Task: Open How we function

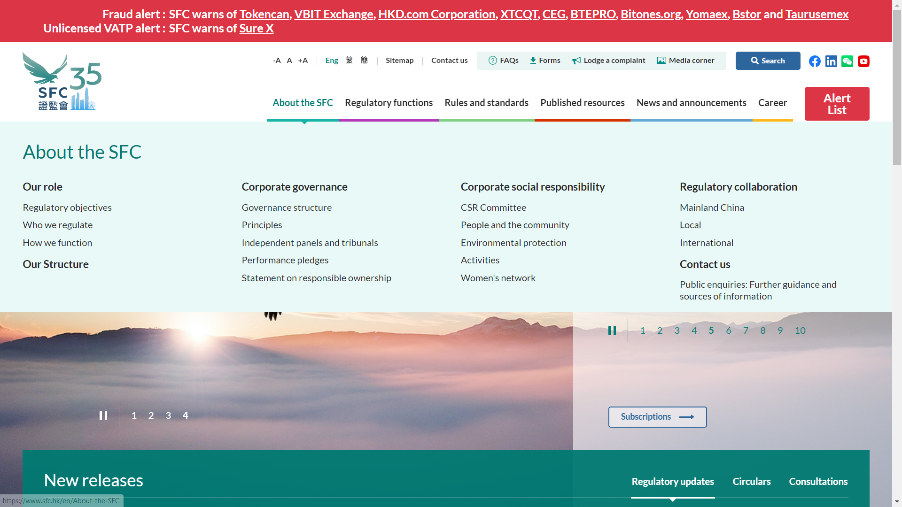Action: pyautogui.click(x=57, y=243)
